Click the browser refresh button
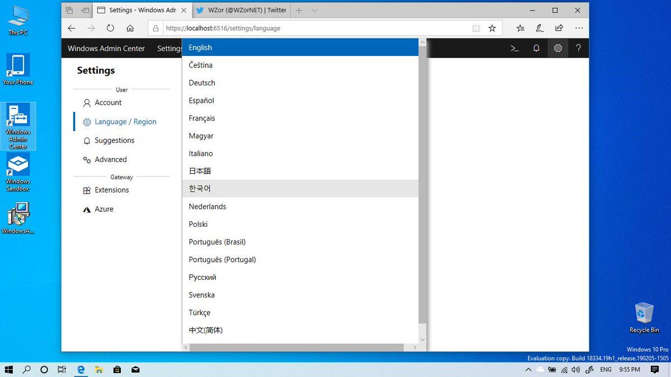 (110, 28)
